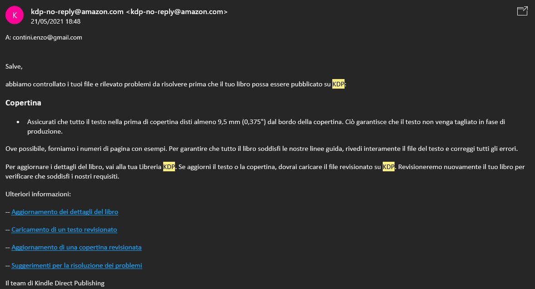Click highlighted KDP after 'pubblicato su'
The height and width of the screenshot is (289, 535).
pos(338,84)
